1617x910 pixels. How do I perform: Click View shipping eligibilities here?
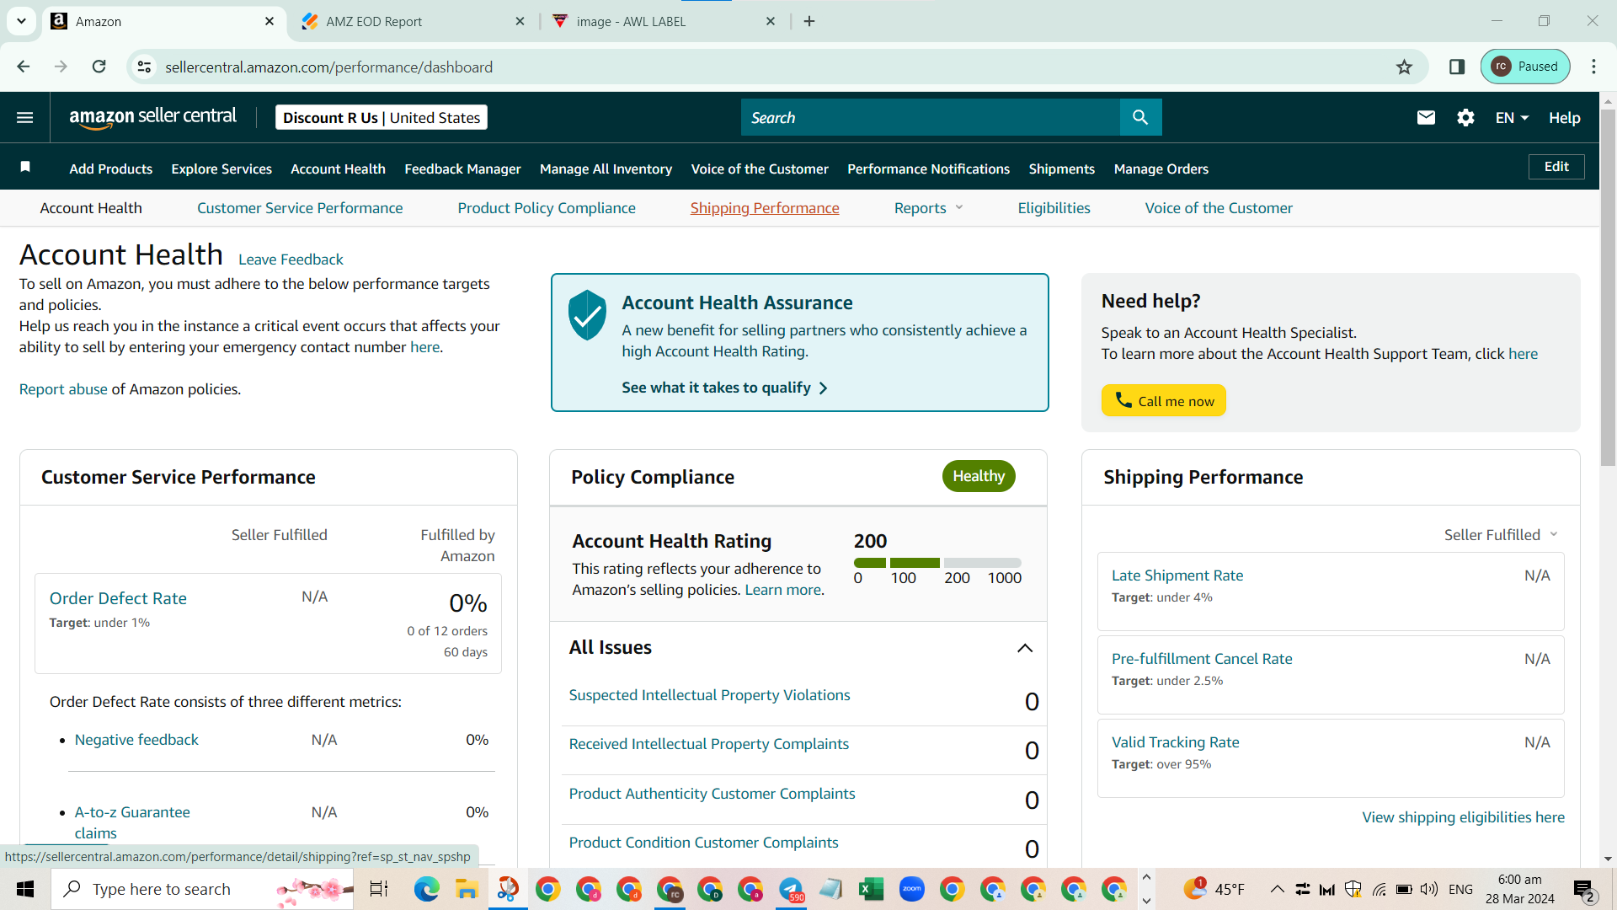pos(1463,817)
